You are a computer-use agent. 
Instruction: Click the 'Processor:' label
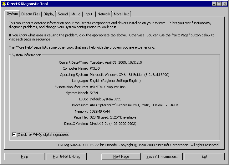tap(80, 105)
